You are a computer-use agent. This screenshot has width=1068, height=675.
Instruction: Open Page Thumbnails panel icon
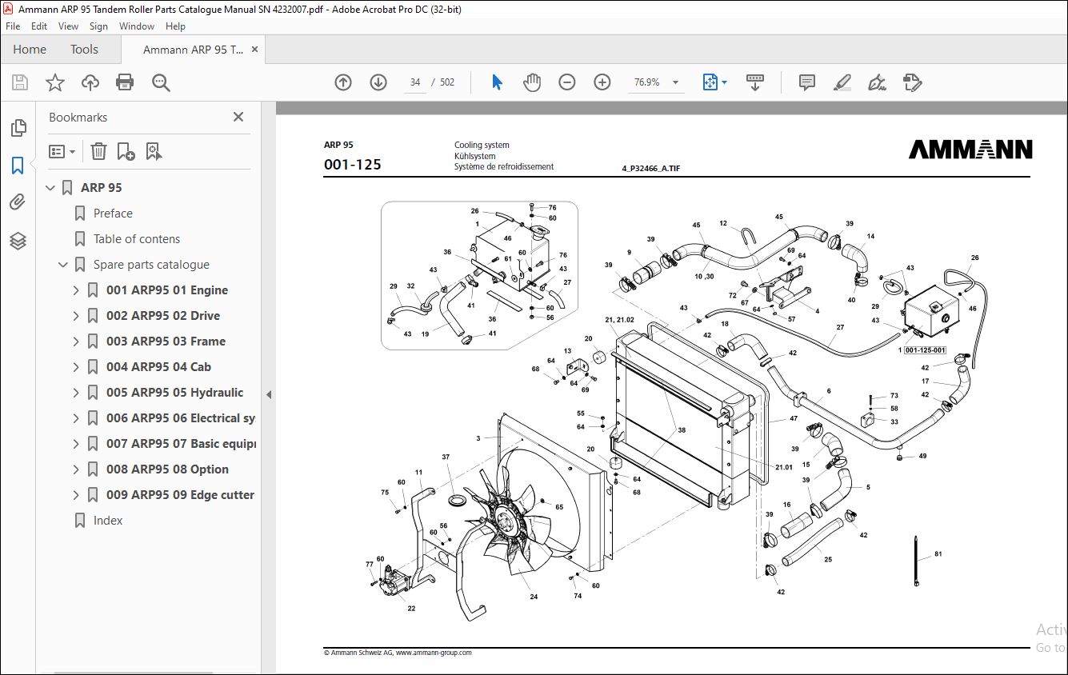coord(18,128)
